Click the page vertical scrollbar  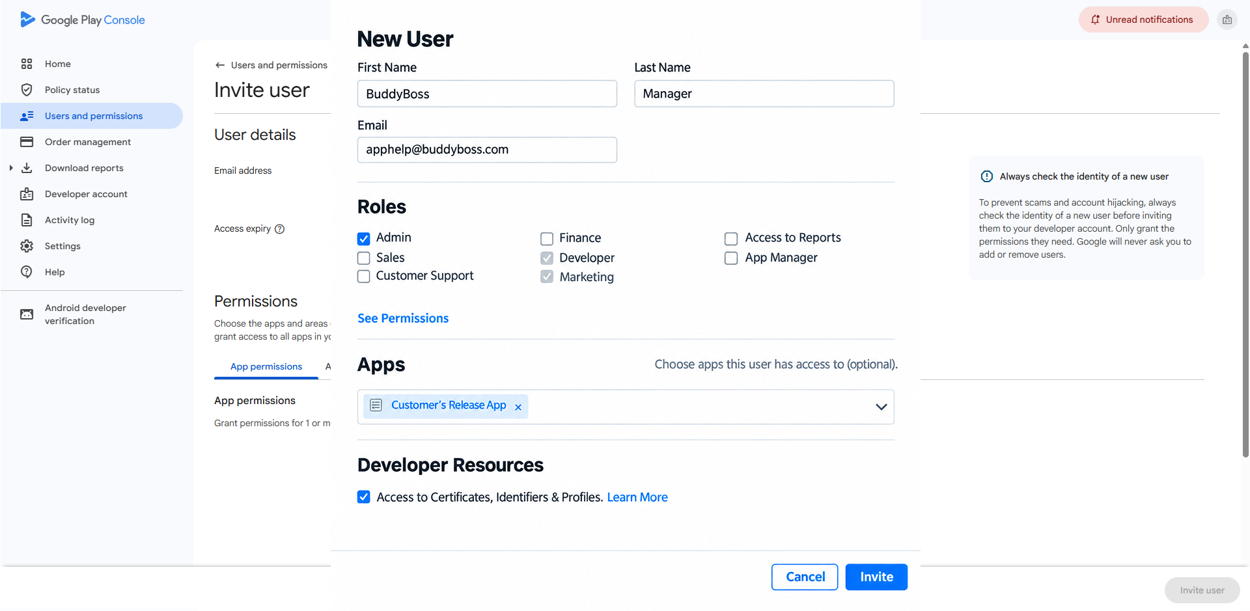click(1245, 254)
